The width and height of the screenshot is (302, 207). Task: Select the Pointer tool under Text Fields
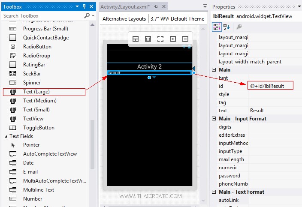31,145
